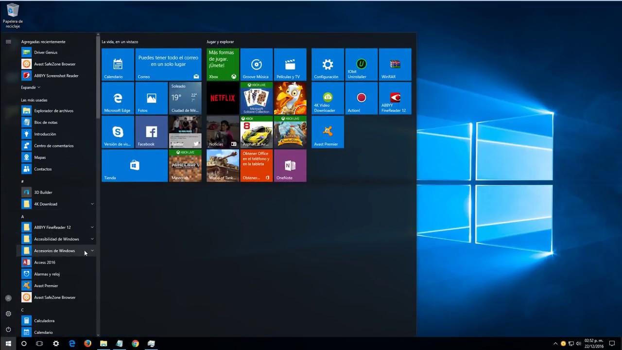Open the OneNote tile
The image size is (622, 350).
pyautogui.click(x=290, y=165)
